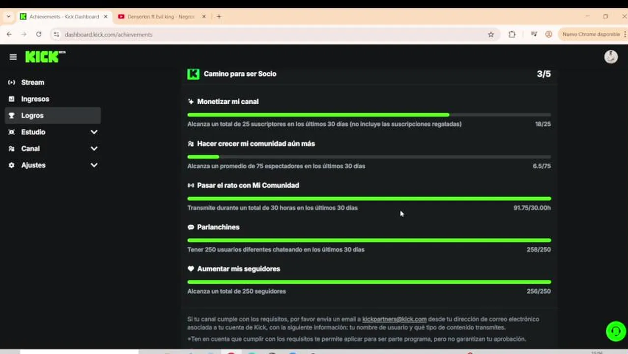Open the Chrome extensions puzzle icon
This screenshot has width=628, height=354.
[512, 34]
